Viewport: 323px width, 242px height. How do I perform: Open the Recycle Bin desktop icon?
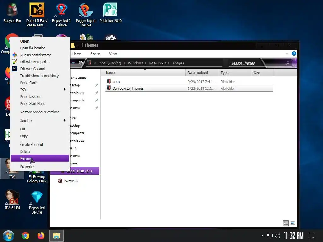(12, 12)
